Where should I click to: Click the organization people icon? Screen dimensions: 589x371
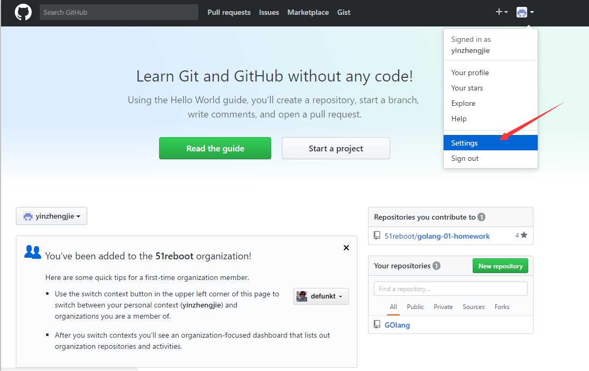pos(33,252)
